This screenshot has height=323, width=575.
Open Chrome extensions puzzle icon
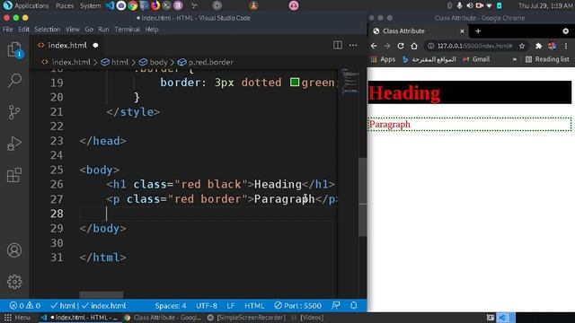tap(538, 46)
